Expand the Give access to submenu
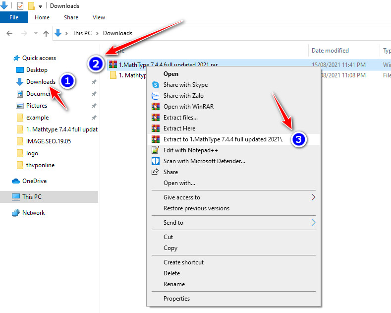This screenshot has width=391, height=313. tap(313, 197)
